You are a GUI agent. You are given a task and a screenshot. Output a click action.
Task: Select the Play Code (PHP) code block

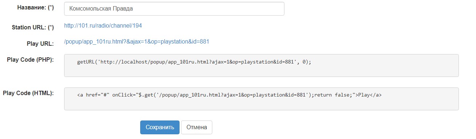coord(261,65)
